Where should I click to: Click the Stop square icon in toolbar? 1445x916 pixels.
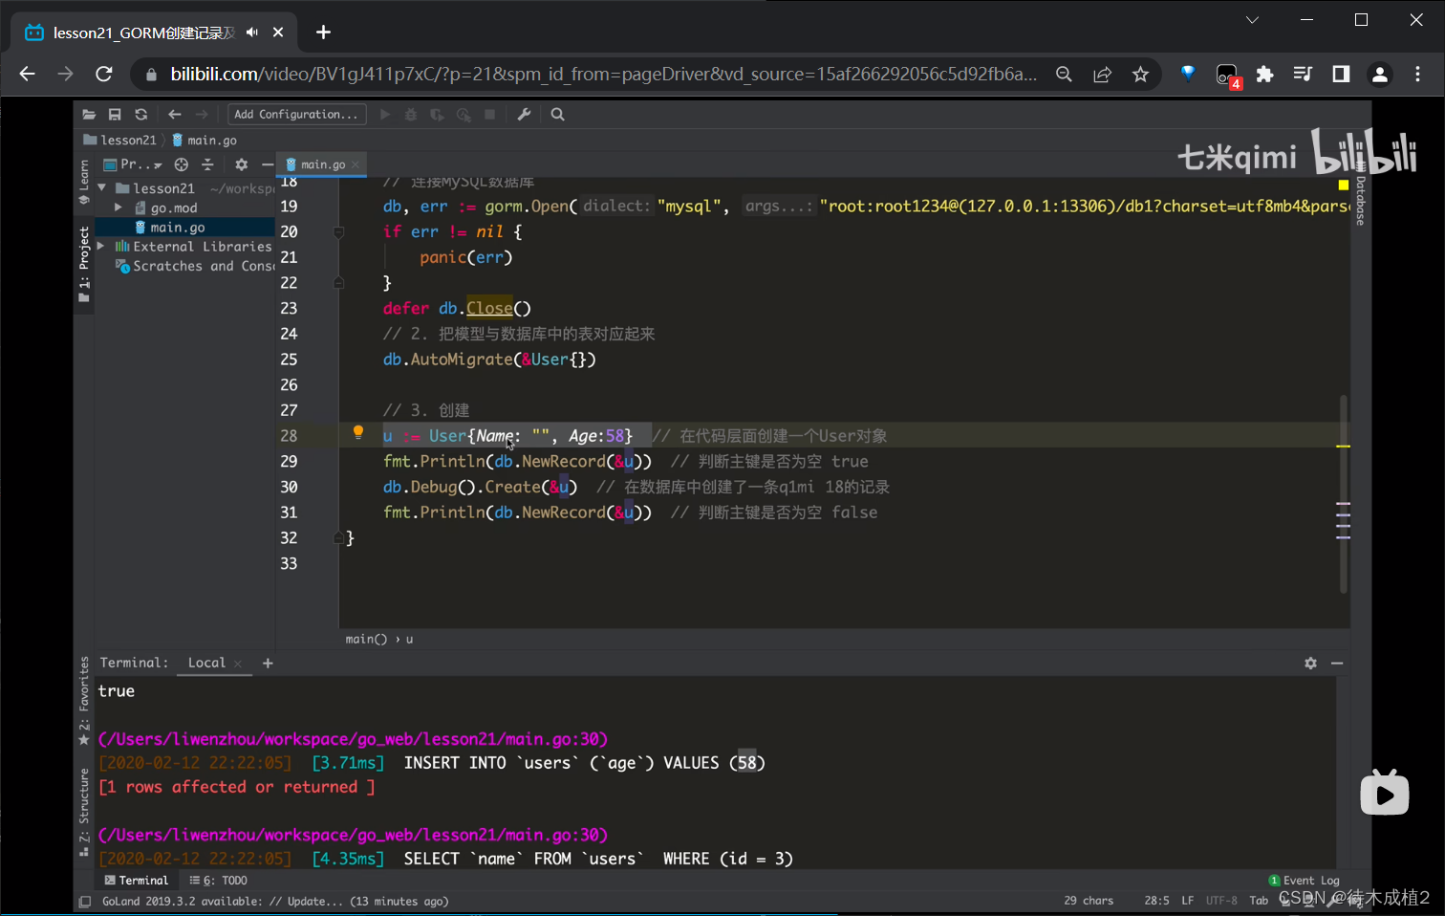click(x=489, y=115)
